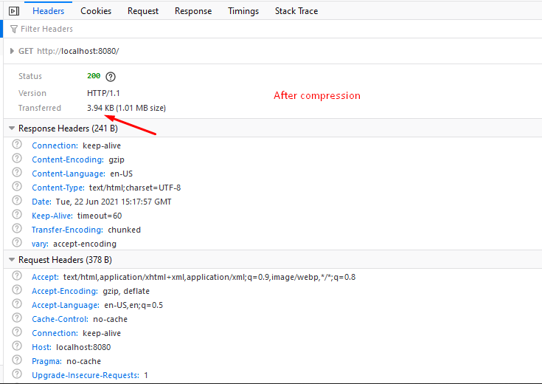Screen dimensions: 542x384
Task: Open the Stack Trace tab
Action: click(x=296, y=11)
